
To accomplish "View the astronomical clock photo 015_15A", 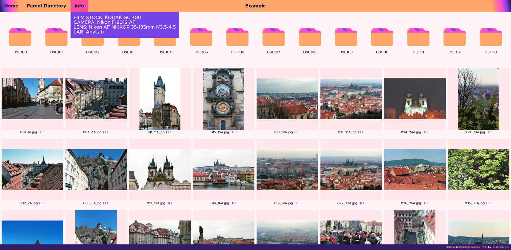I will [x=223, y=99].
